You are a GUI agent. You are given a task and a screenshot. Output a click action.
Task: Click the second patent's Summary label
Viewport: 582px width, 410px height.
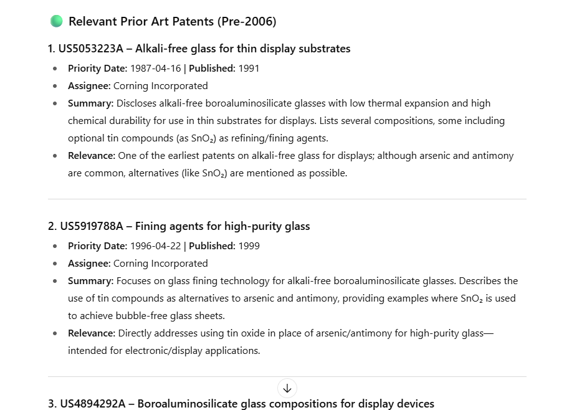[90, 281]
